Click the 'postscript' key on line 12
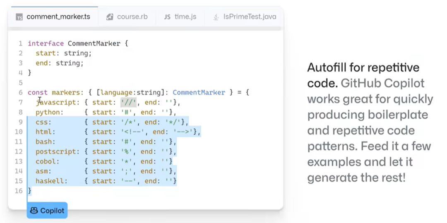The width and height of the screenshot is (447, 223). click(56, 151)
